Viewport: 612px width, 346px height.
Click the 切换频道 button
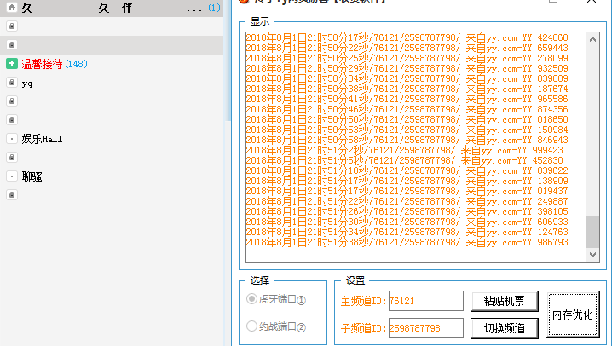(x=505, y=328)
